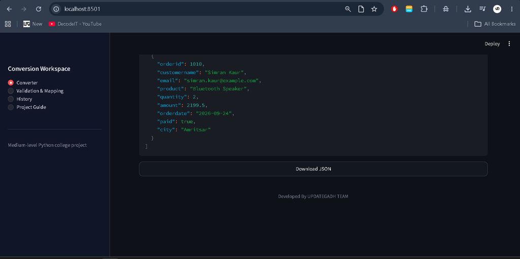Click the simran.kaur@example.com email value
The width and height of the screenshot is (520, 259).
(222, 81)
